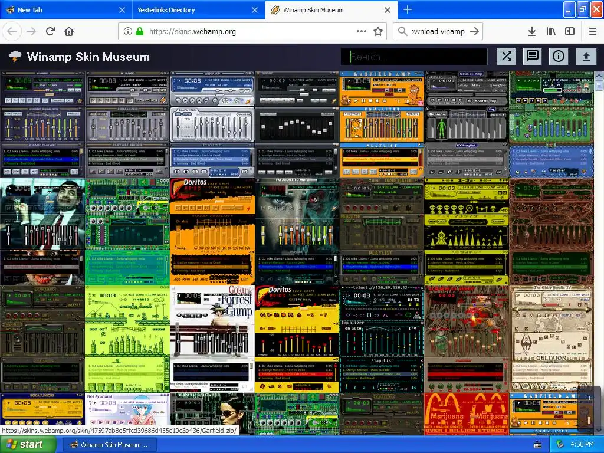Viewport: 604px width, 453px height.
Task: Click the green padlock security icon
Action: coord(140,32)
